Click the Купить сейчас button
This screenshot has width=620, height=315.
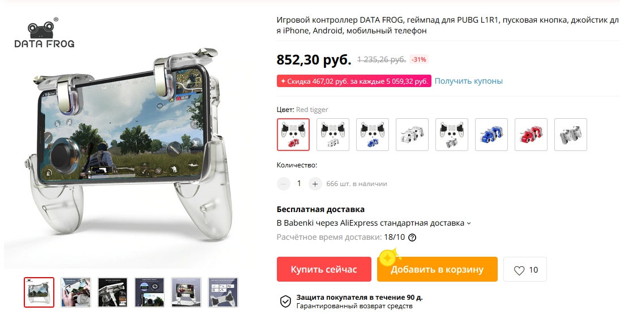coord(324,269)
